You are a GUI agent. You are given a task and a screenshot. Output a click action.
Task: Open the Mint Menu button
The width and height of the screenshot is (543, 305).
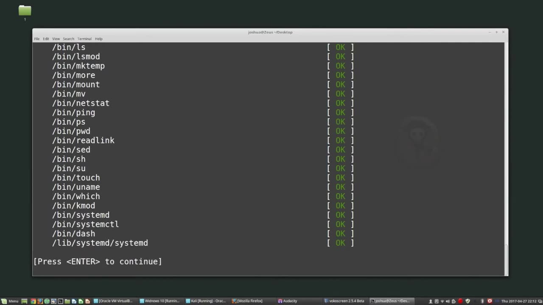pyautogui.click(x=10, y=301)
